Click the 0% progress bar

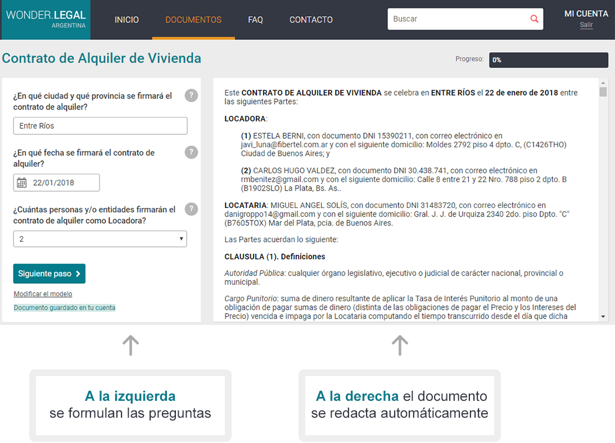point(549,60)
